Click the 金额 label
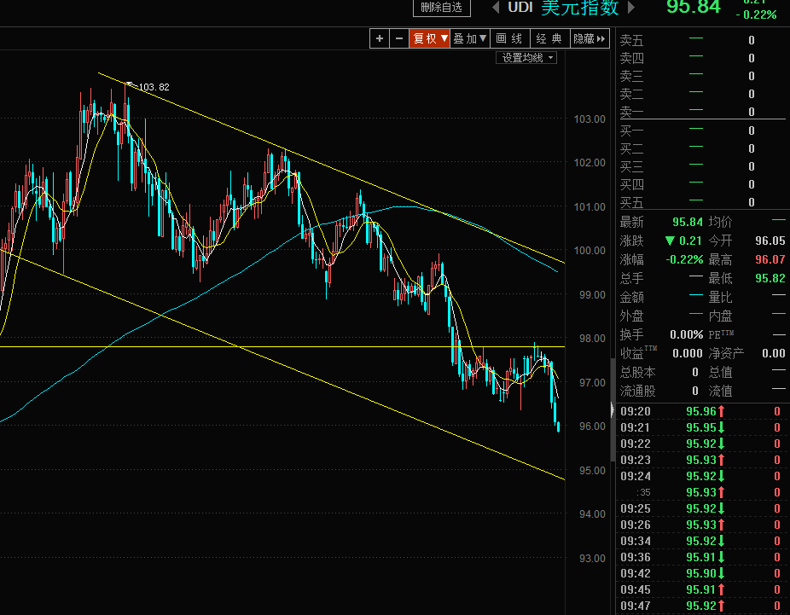 (632, 298)
